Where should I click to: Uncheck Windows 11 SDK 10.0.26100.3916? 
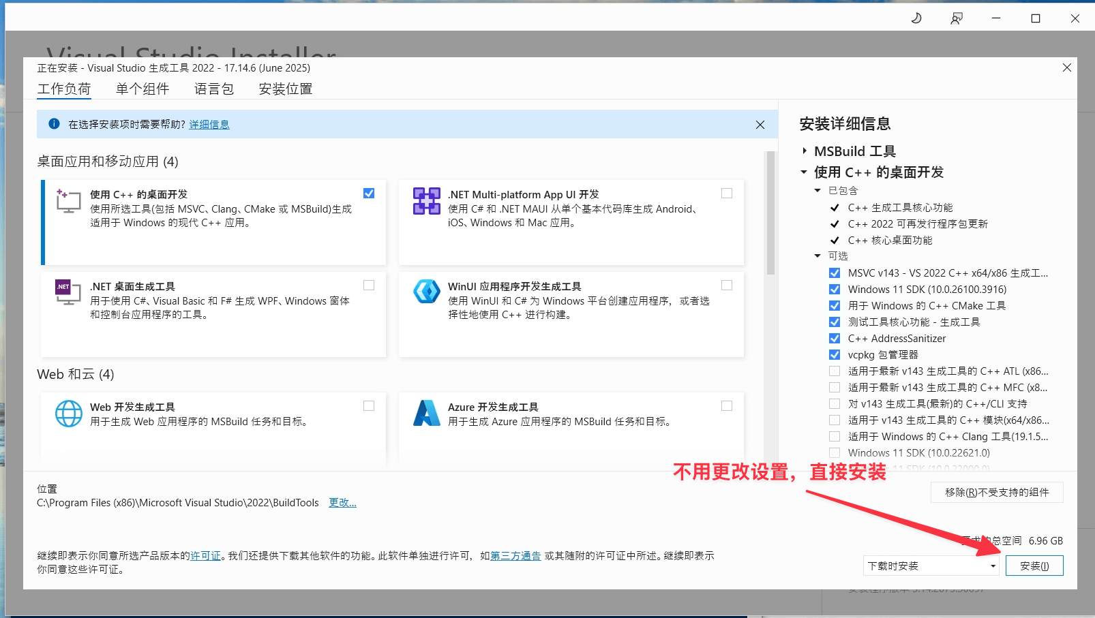(x=835, y=289)
